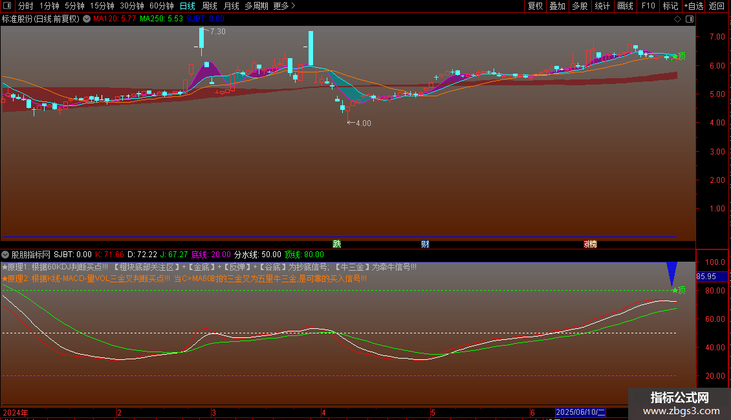Open F10 company information

(648, 6)
